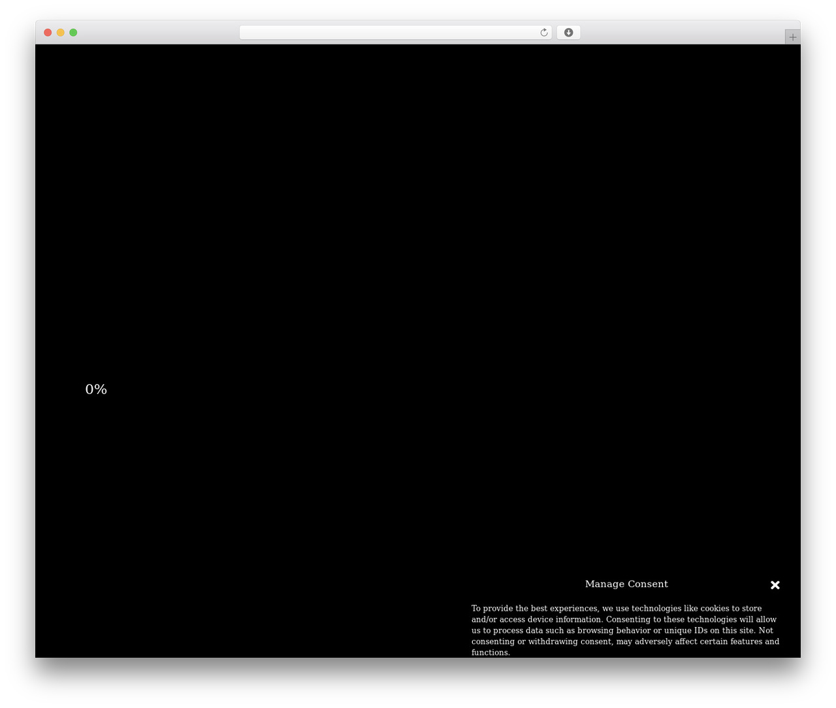The width and height of the screenshot is (836, 708).
Task: Click the cookie consent description paragraph
Action: [x=626, y=630]
